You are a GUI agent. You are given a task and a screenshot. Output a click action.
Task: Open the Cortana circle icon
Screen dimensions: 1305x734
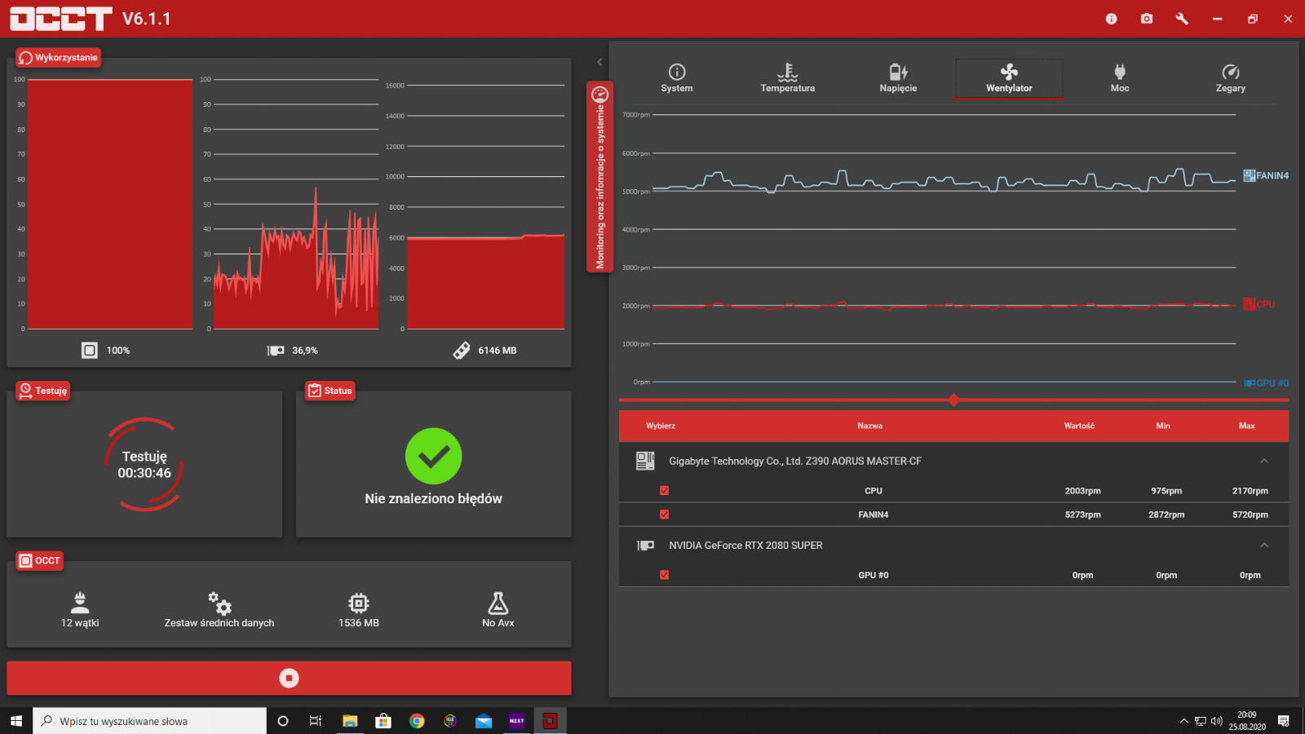click(x=283, y=721)
